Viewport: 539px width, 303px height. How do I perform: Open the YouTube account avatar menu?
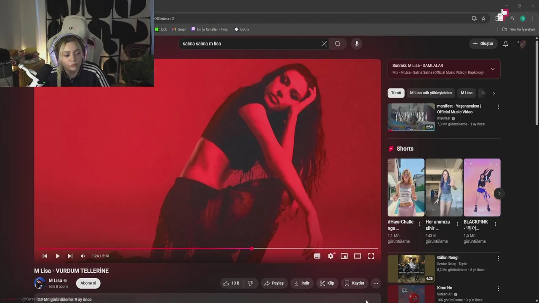523,44
